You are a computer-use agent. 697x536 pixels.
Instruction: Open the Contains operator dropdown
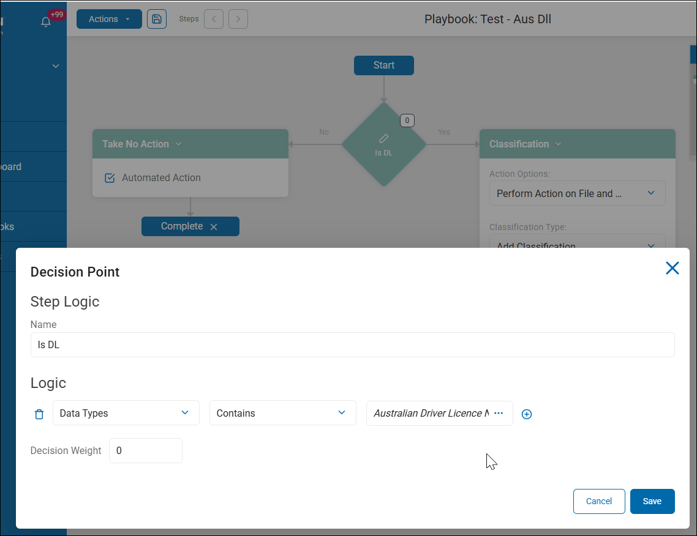(x=283, y=413)
